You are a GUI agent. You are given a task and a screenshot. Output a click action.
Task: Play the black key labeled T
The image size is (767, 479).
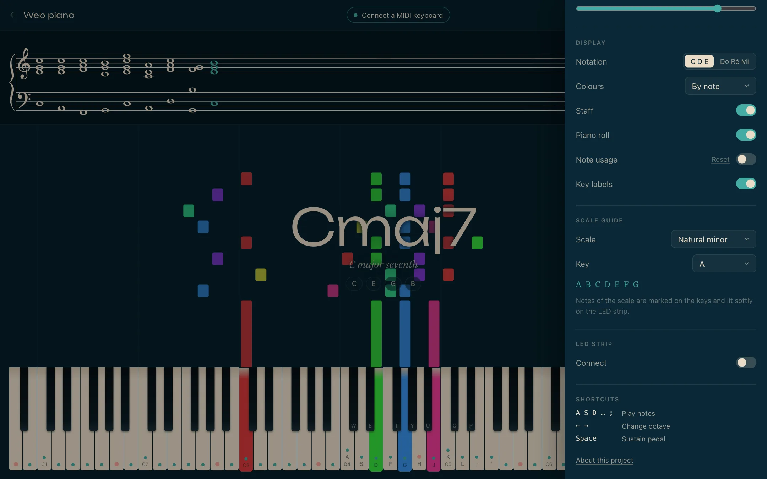point(397,399)
